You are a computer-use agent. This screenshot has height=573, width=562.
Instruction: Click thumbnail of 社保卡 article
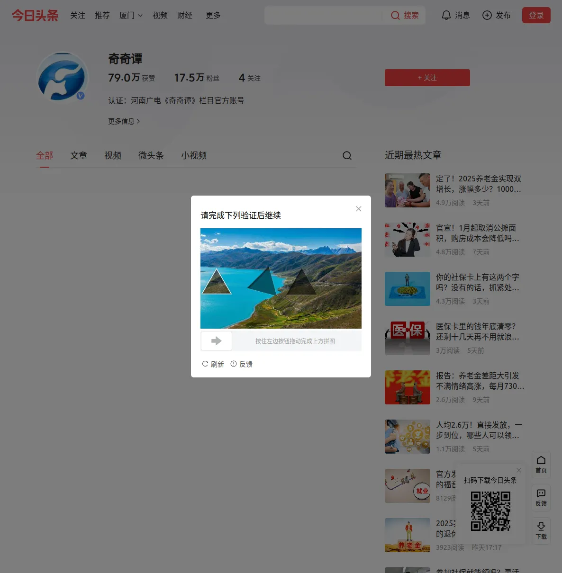point(408,289)
